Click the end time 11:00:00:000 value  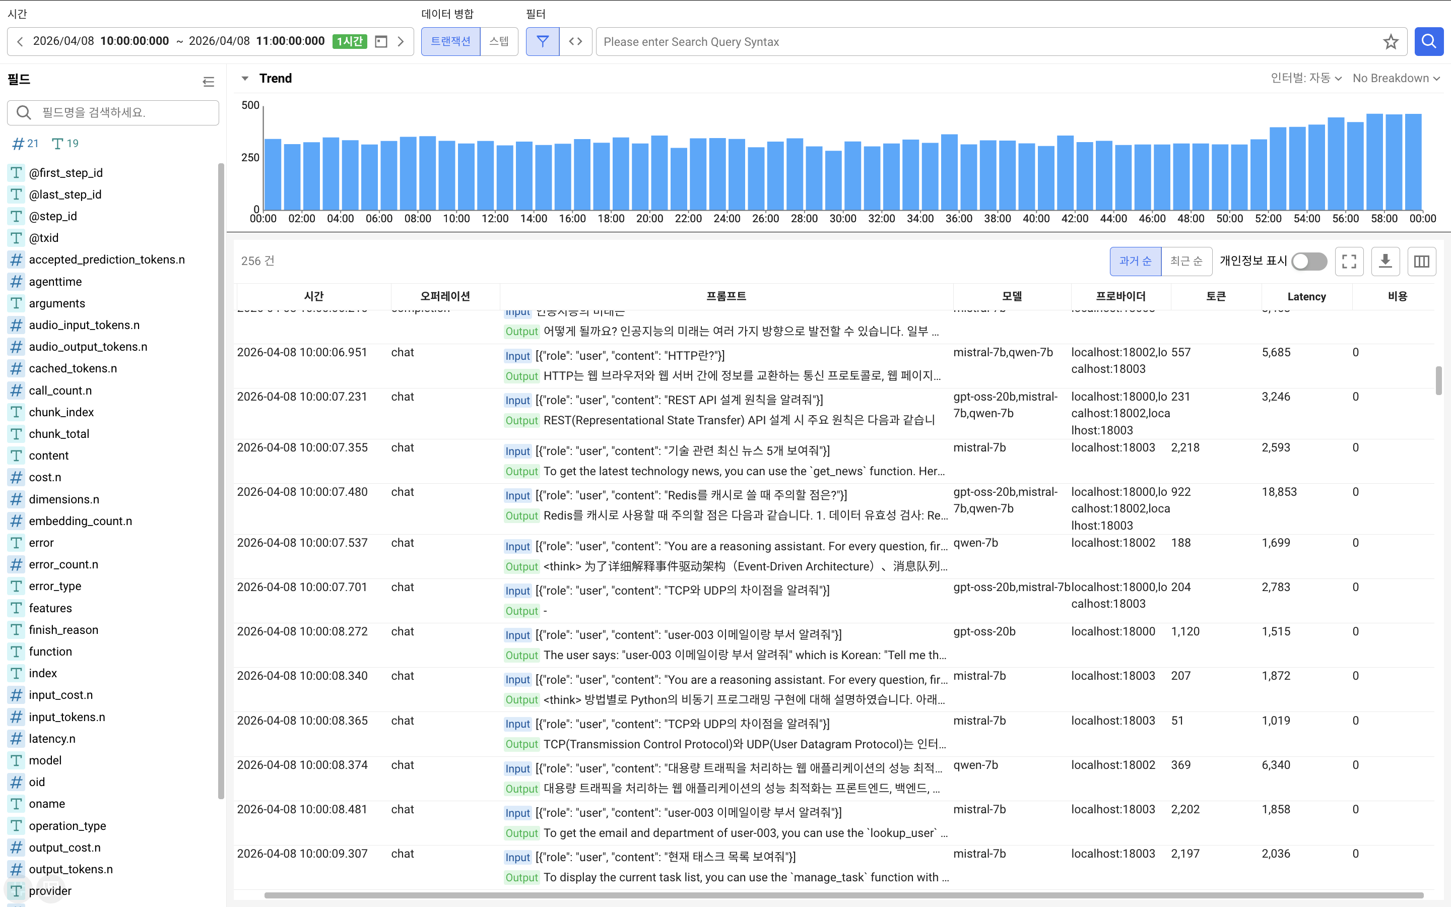tap(290, 41)
